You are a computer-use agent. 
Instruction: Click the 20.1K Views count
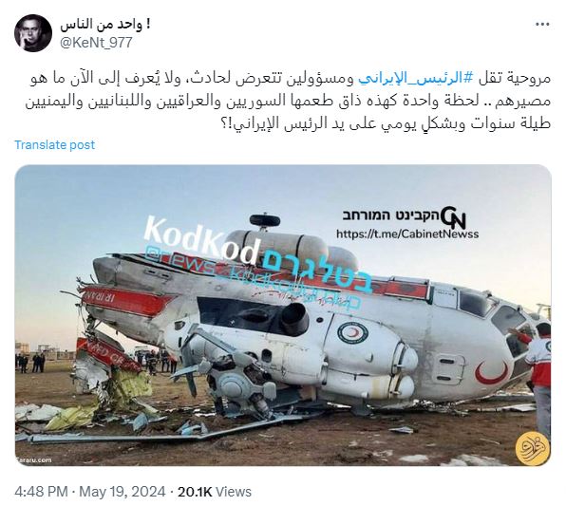click(214, 492)
